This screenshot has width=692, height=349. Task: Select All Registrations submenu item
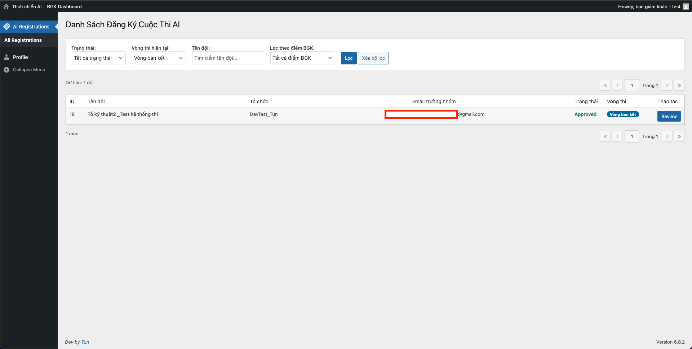(23, 40)
